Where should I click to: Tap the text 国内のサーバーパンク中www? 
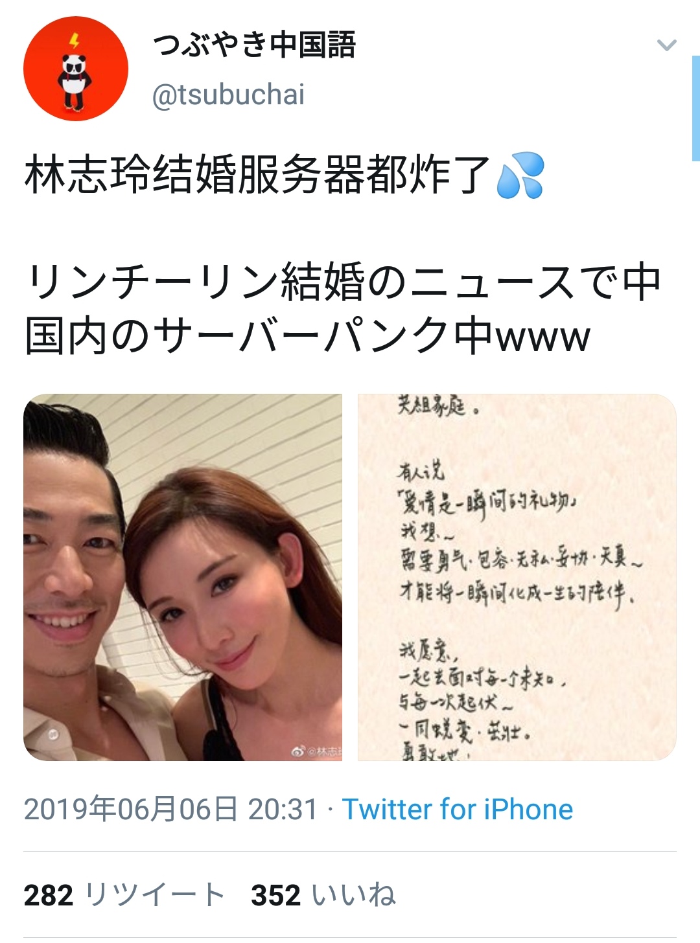pos(307,336)
